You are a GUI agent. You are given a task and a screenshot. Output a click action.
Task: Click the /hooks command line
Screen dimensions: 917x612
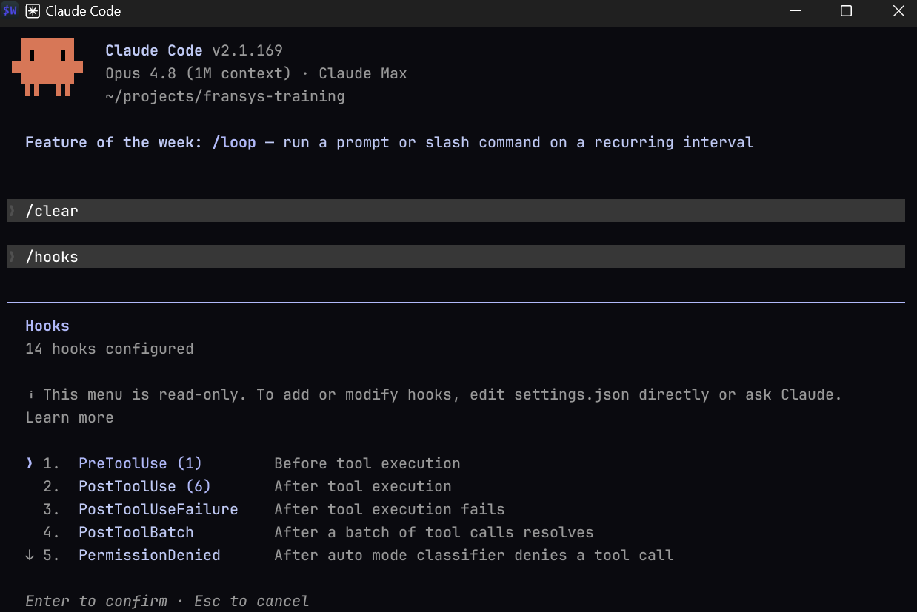[x=456, y=257]
